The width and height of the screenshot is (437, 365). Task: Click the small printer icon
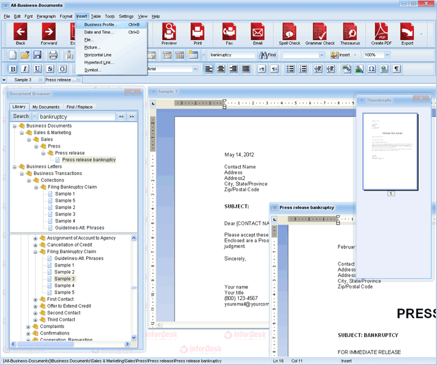click(x=53, y=55)
